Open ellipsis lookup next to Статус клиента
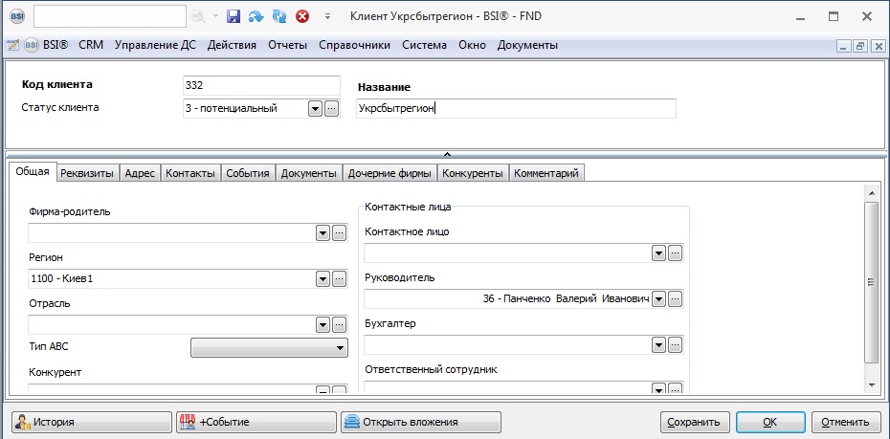 click(x=332, y=109)
